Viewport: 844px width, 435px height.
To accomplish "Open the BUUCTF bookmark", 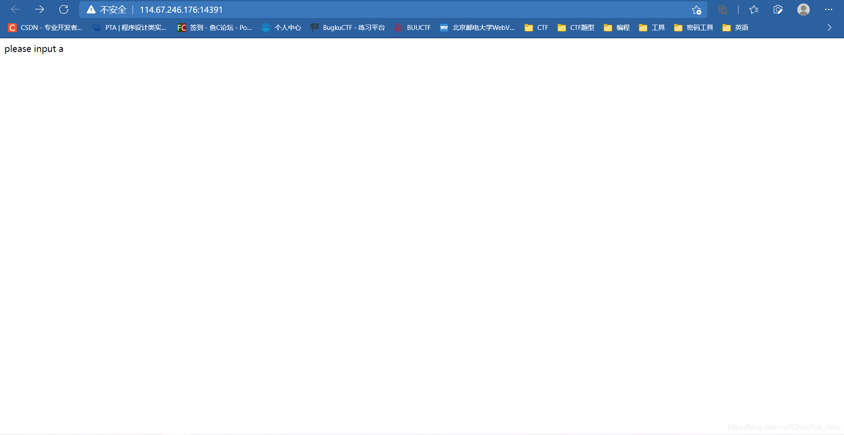I will (x=412, y=27).
